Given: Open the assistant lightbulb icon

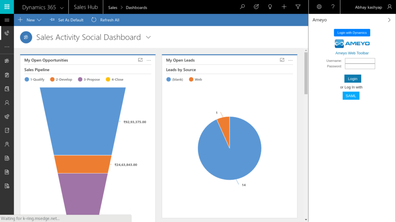Looking at the screenshot, I should coord(270,7).
